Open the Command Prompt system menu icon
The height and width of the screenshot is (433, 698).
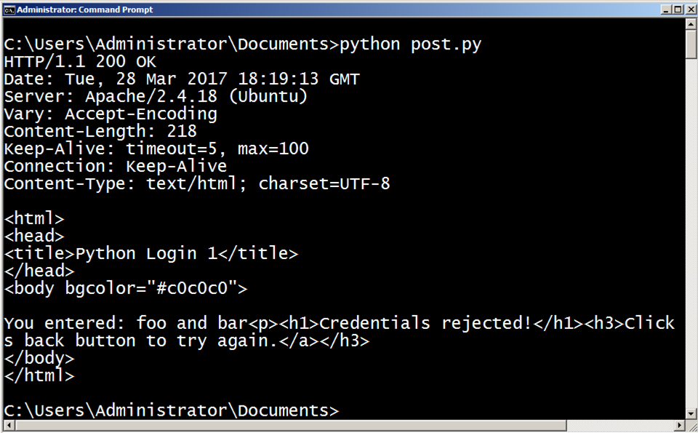tap(9, 9)
